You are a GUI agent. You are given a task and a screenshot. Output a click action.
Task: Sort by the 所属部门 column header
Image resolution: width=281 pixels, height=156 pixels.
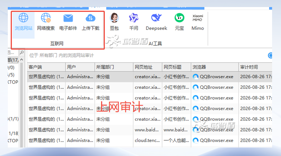[x=114, y=67]
